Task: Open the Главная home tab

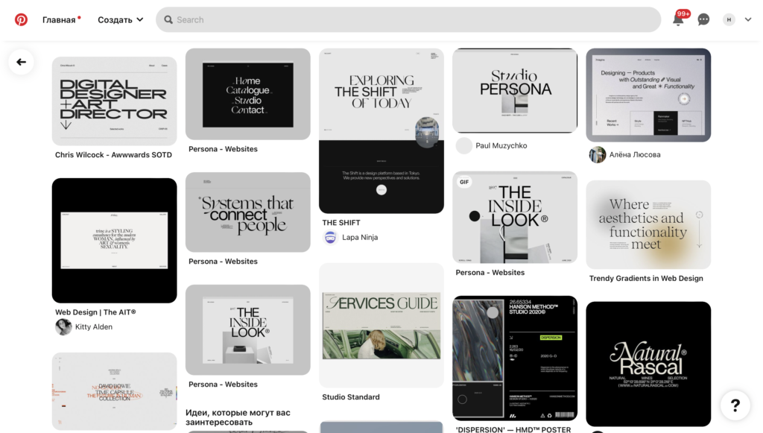Action: 59,20
